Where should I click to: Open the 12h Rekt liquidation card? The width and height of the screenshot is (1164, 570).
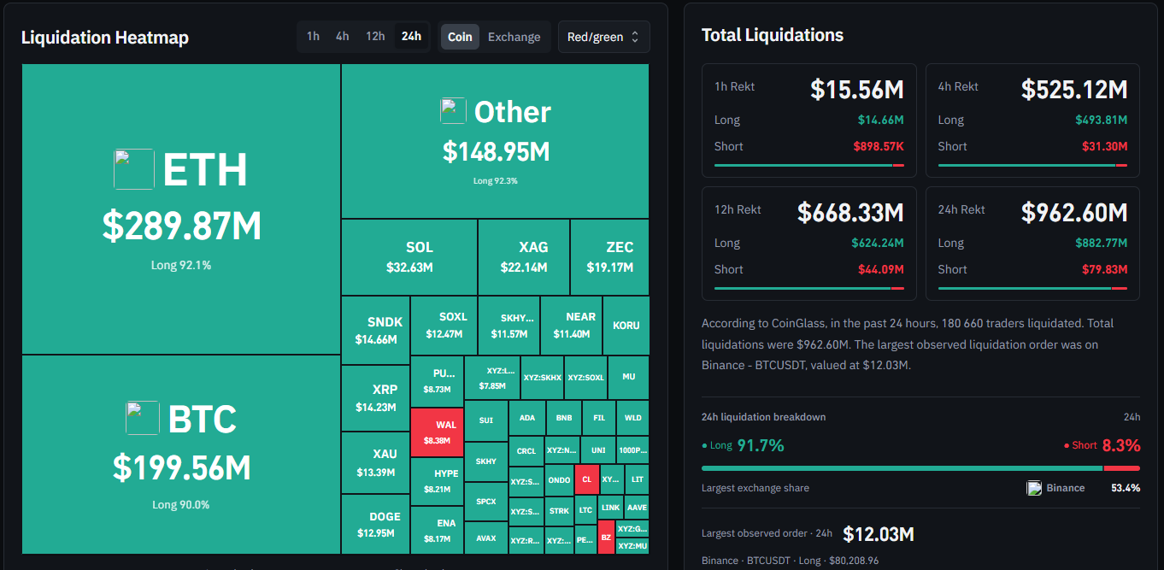click(808, 244)
